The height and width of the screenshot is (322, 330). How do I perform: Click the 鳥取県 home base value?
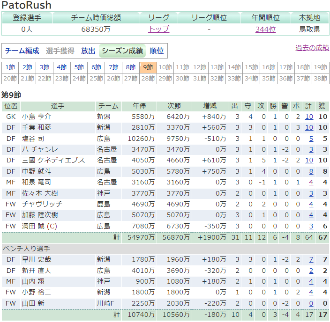click(309, 29)
